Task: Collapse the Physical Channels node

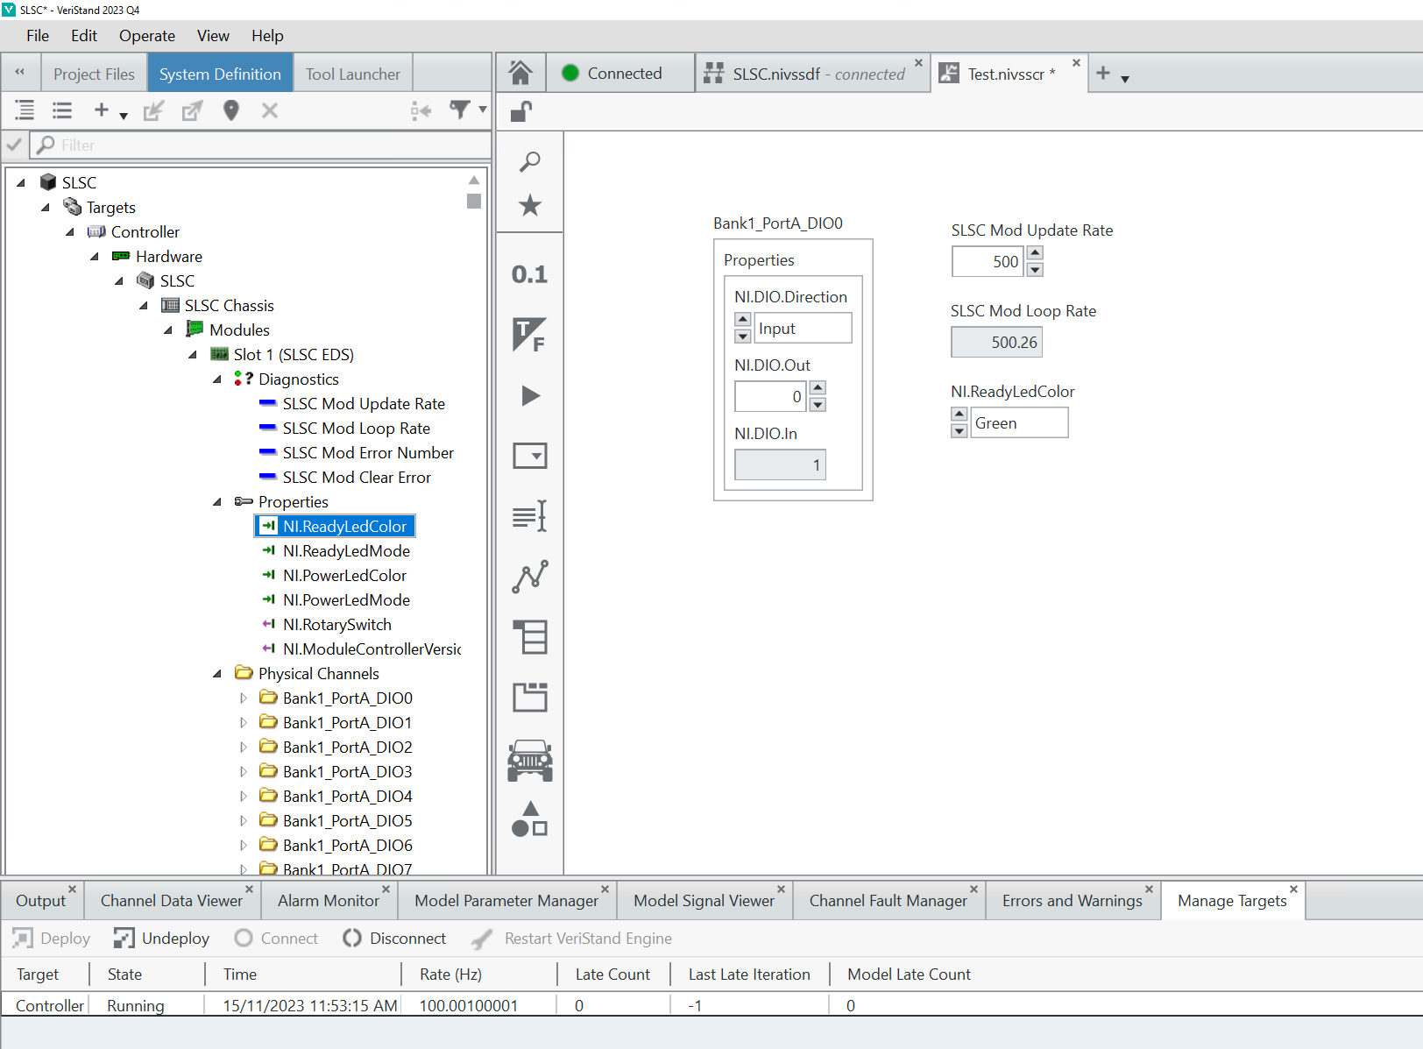Action: pos(217,674)
